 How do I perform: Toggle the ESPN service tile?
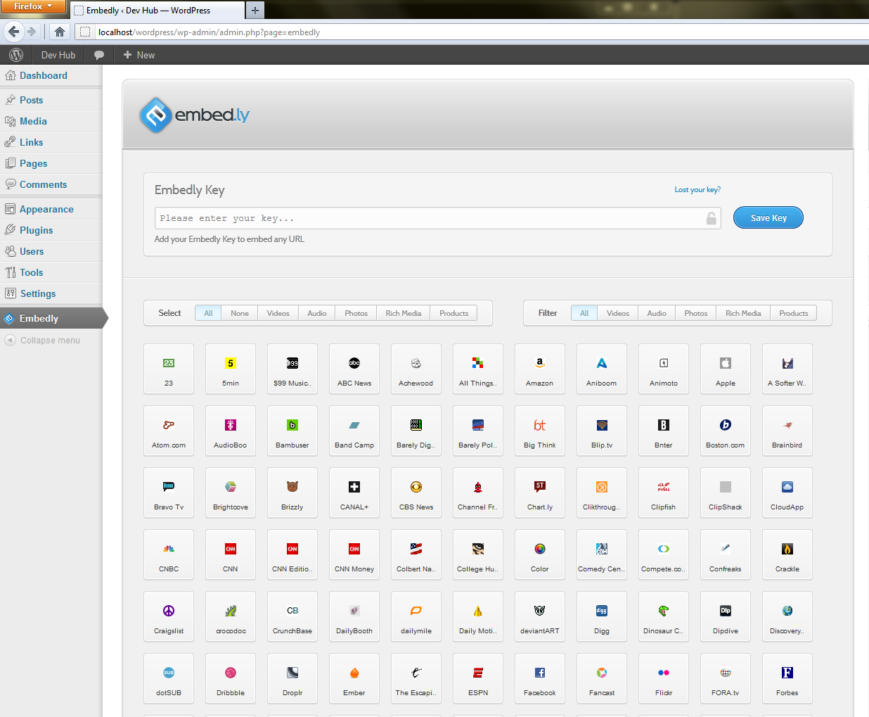[x=478, y=678]
